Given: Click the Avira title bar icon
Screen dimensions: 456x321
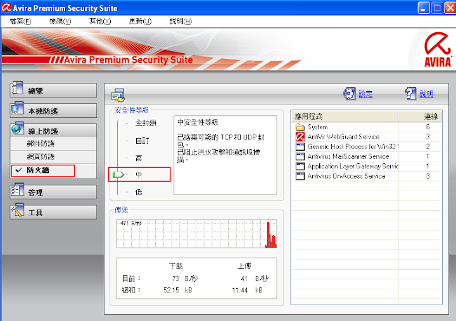Looking at the screenshot, I should (6, 8).
